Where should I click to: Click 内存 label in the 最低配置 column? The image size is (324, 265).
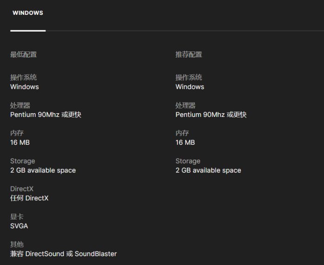click(17, 133)
